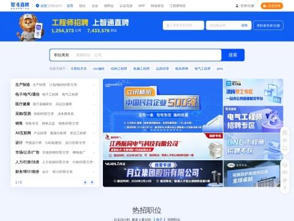Click the 人力/行政/法务 category heading
This screenshot has height=221, width=294.
pyautogui.click(x=27, y=162)
